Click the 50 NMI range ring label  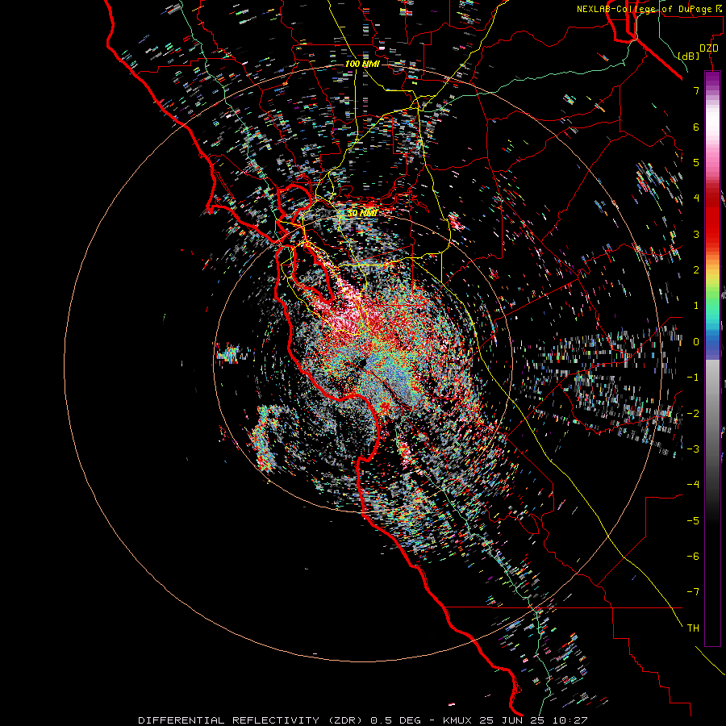click(362, 213)
